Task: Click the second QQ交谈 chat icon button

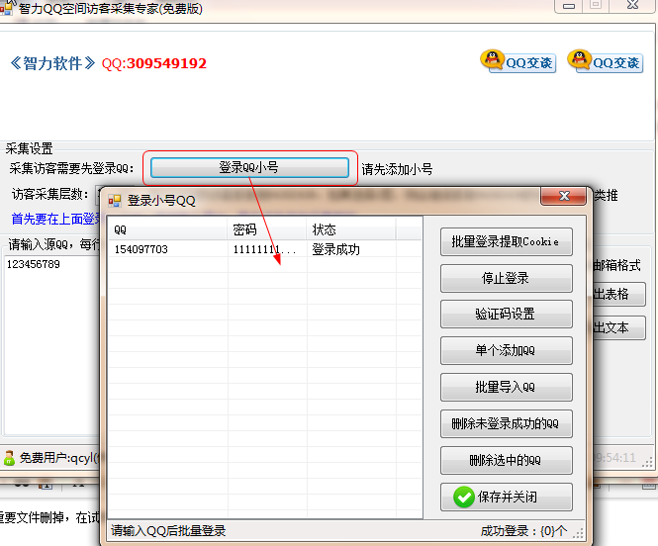Action: tap(606, 62)
